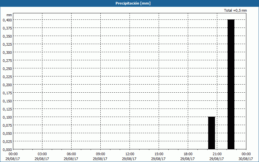
Task: Select the 0,000 axis label
Action: 7,150
